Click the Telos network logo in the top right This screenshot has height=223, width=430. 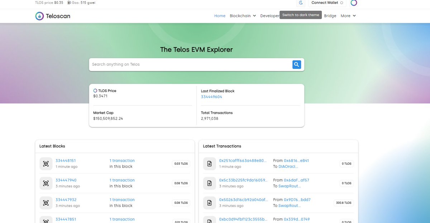(354, 3)
